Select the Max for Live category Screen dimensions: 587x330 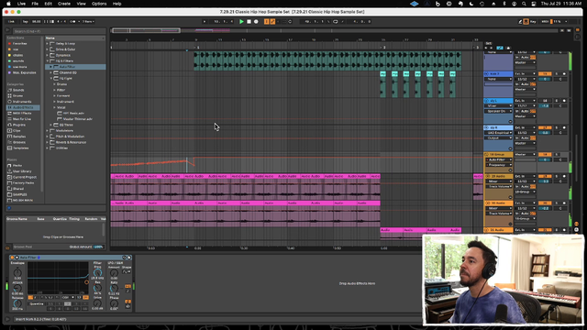point(22,119)
